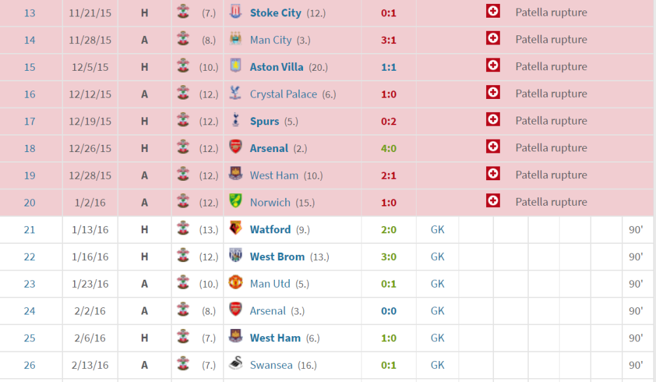Image resolution: width=656 pixels, height=382 pixels.
Task: Click the Watford club crest
Action: click(235, 229)
